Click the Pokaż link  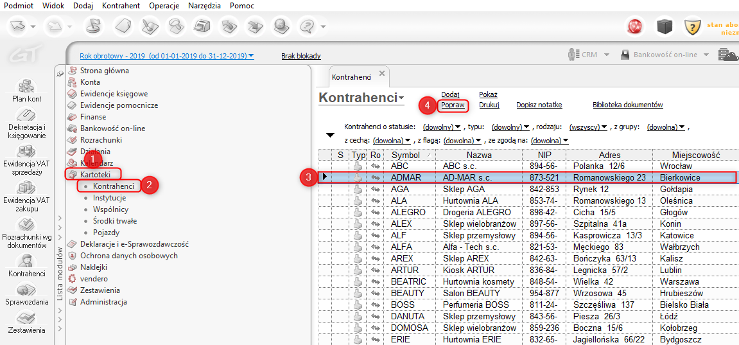488,94
